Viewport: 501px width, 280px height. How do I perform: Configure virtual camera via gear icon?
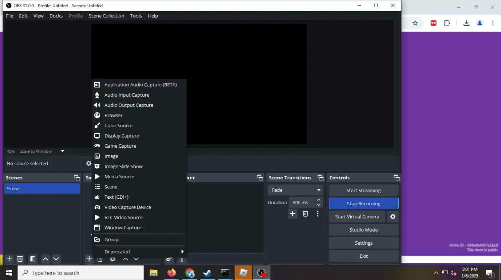pos(392,217)
